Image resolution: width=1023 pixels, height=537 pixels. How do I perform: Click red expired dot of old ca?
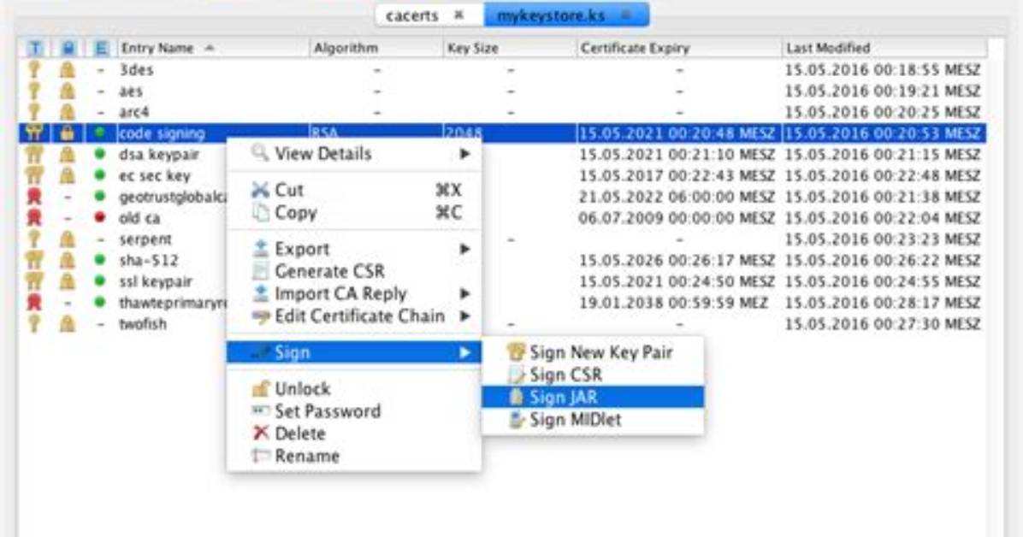pos(100,217)
